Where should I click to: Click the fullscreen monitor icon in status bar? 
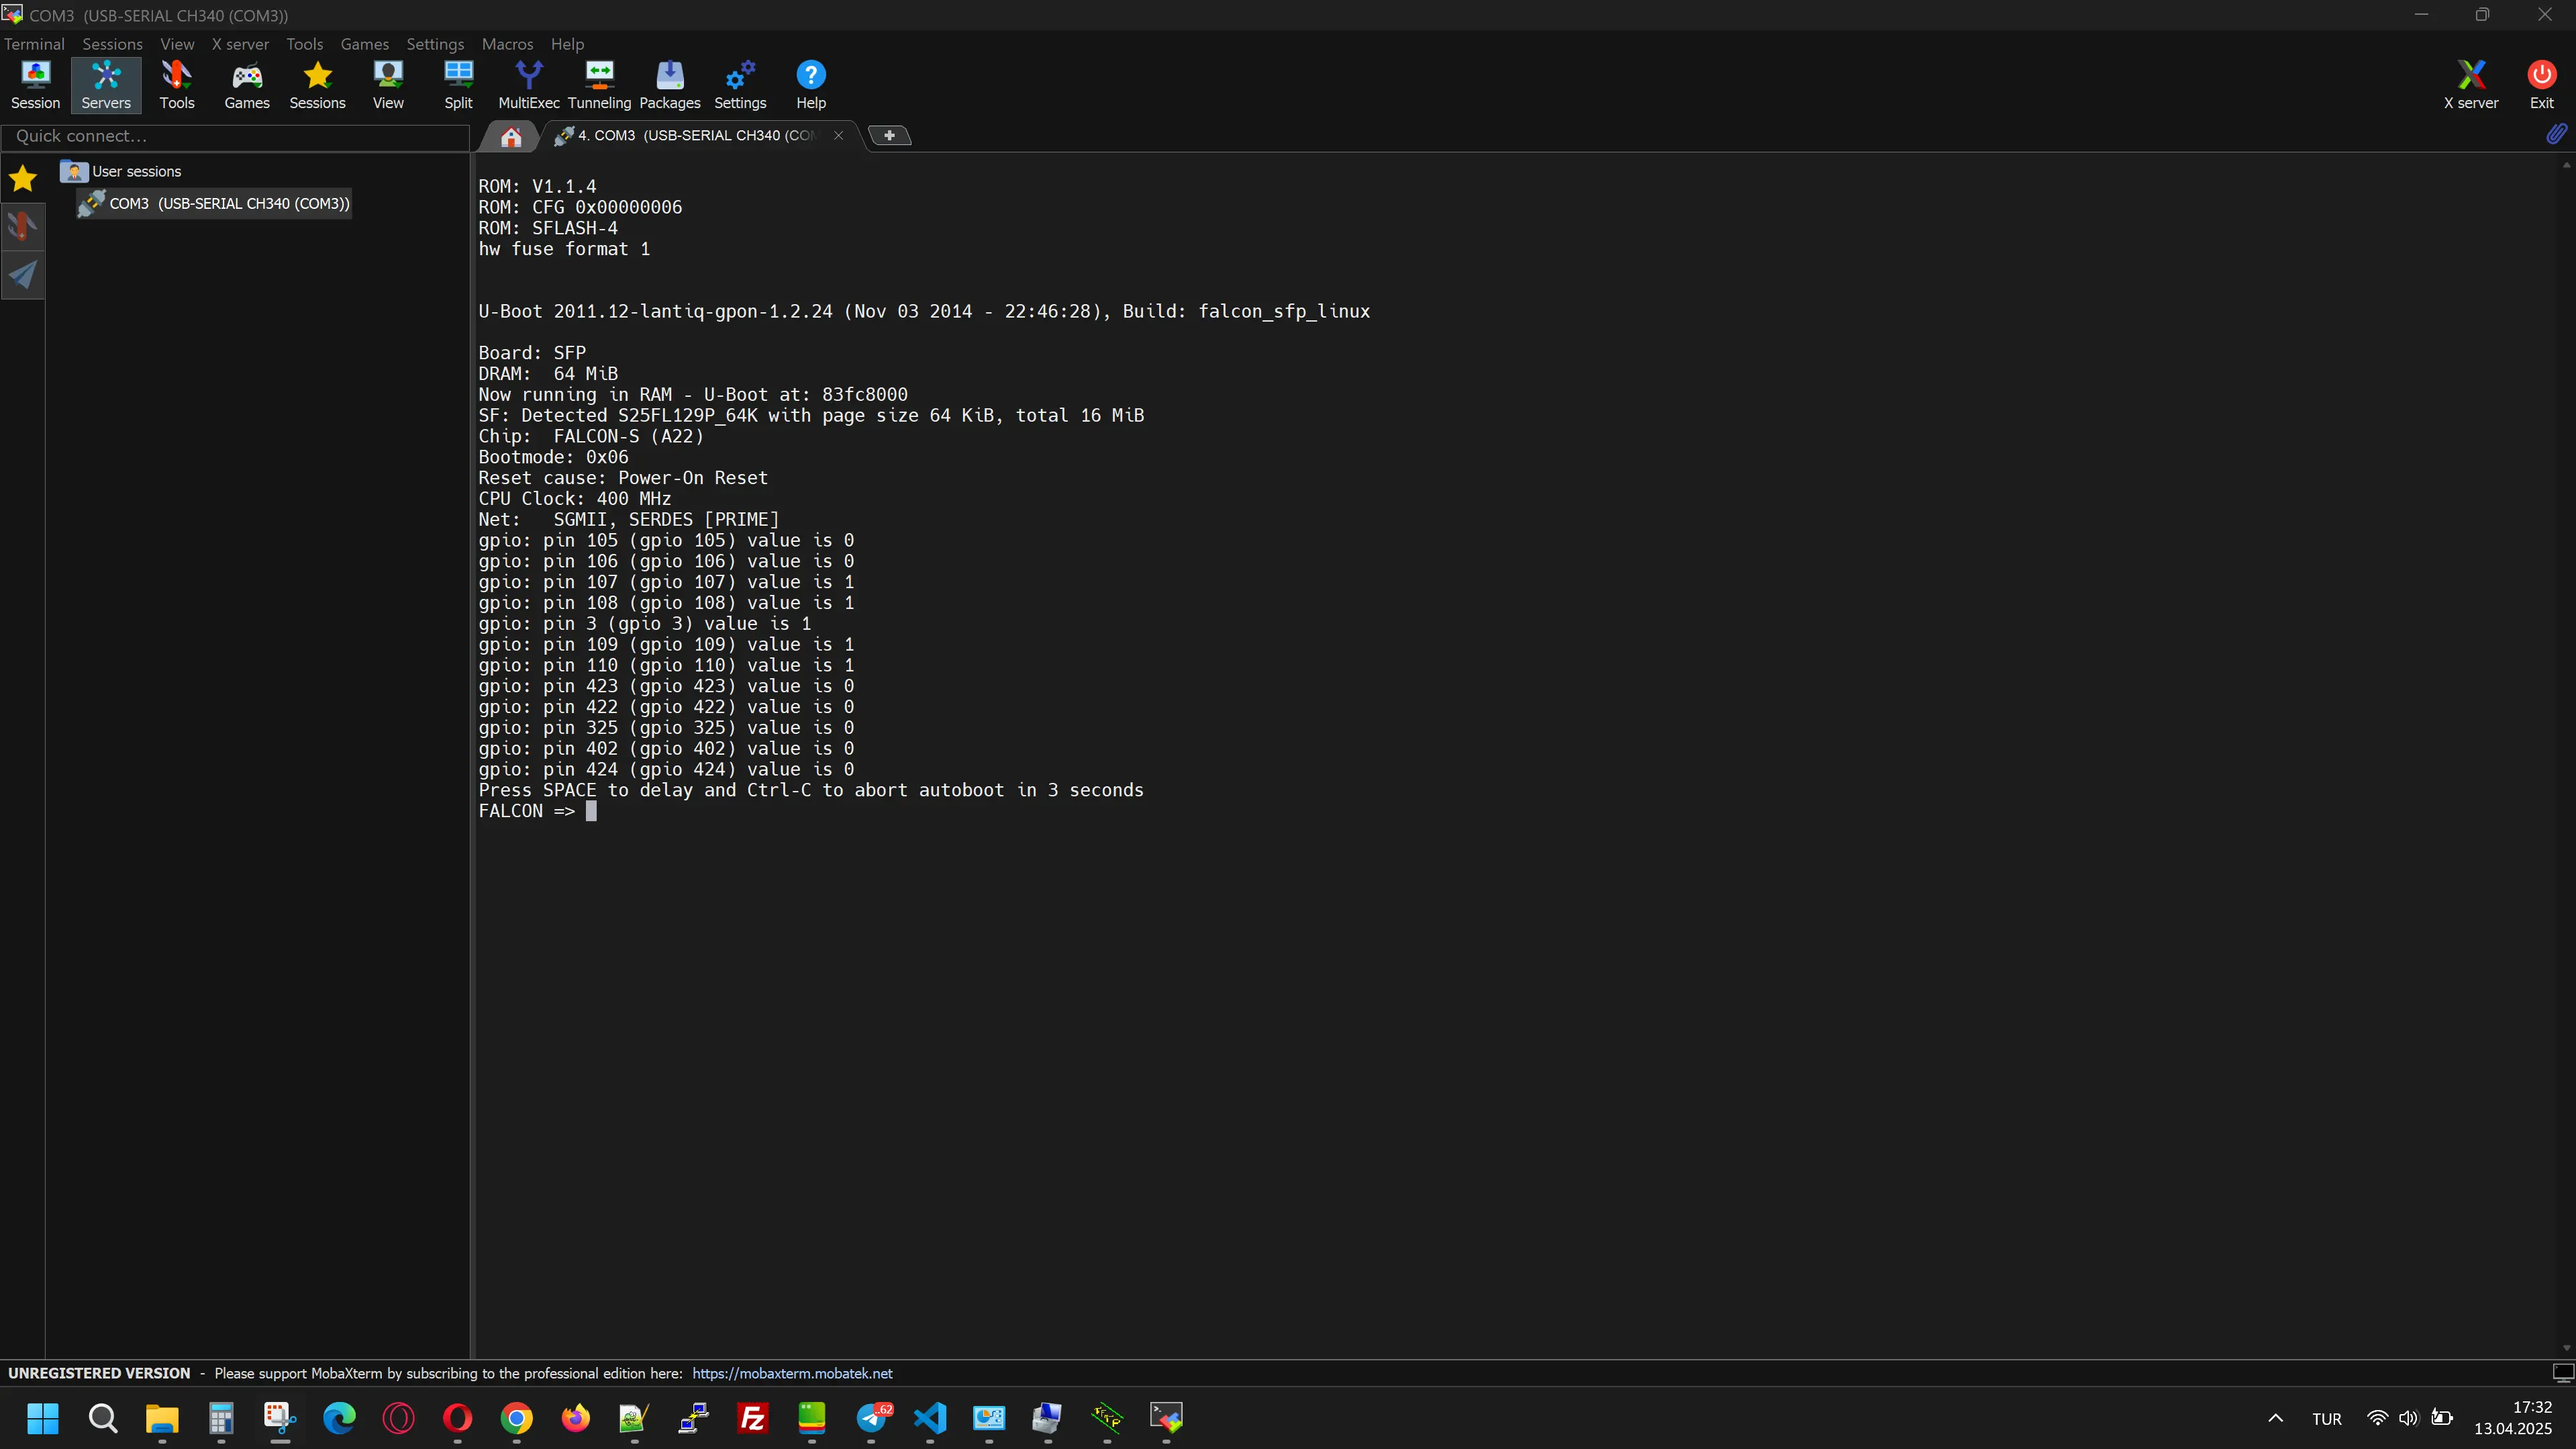[x=2563, y=1373]
